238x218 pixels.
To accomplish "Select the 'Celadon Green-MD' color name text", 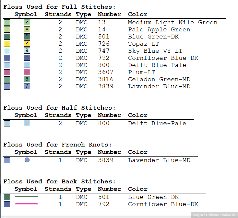I will click(x=159, y=79).
